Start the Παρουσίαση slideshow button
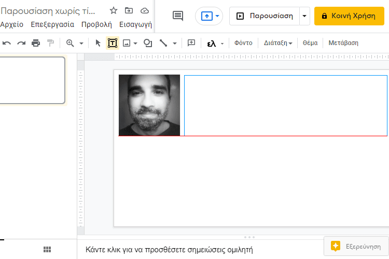This screenshot has width=389, height=259. [265, 16]
